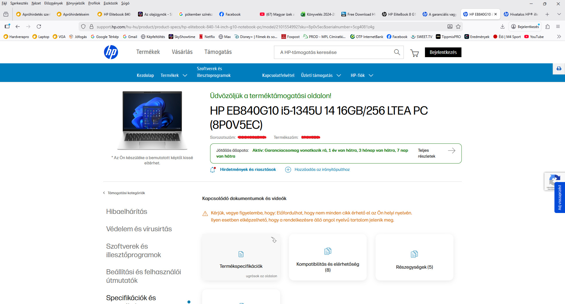Open the list all tabs dropdown
Viewport: 565px width, 304px height.
[559, 14]
